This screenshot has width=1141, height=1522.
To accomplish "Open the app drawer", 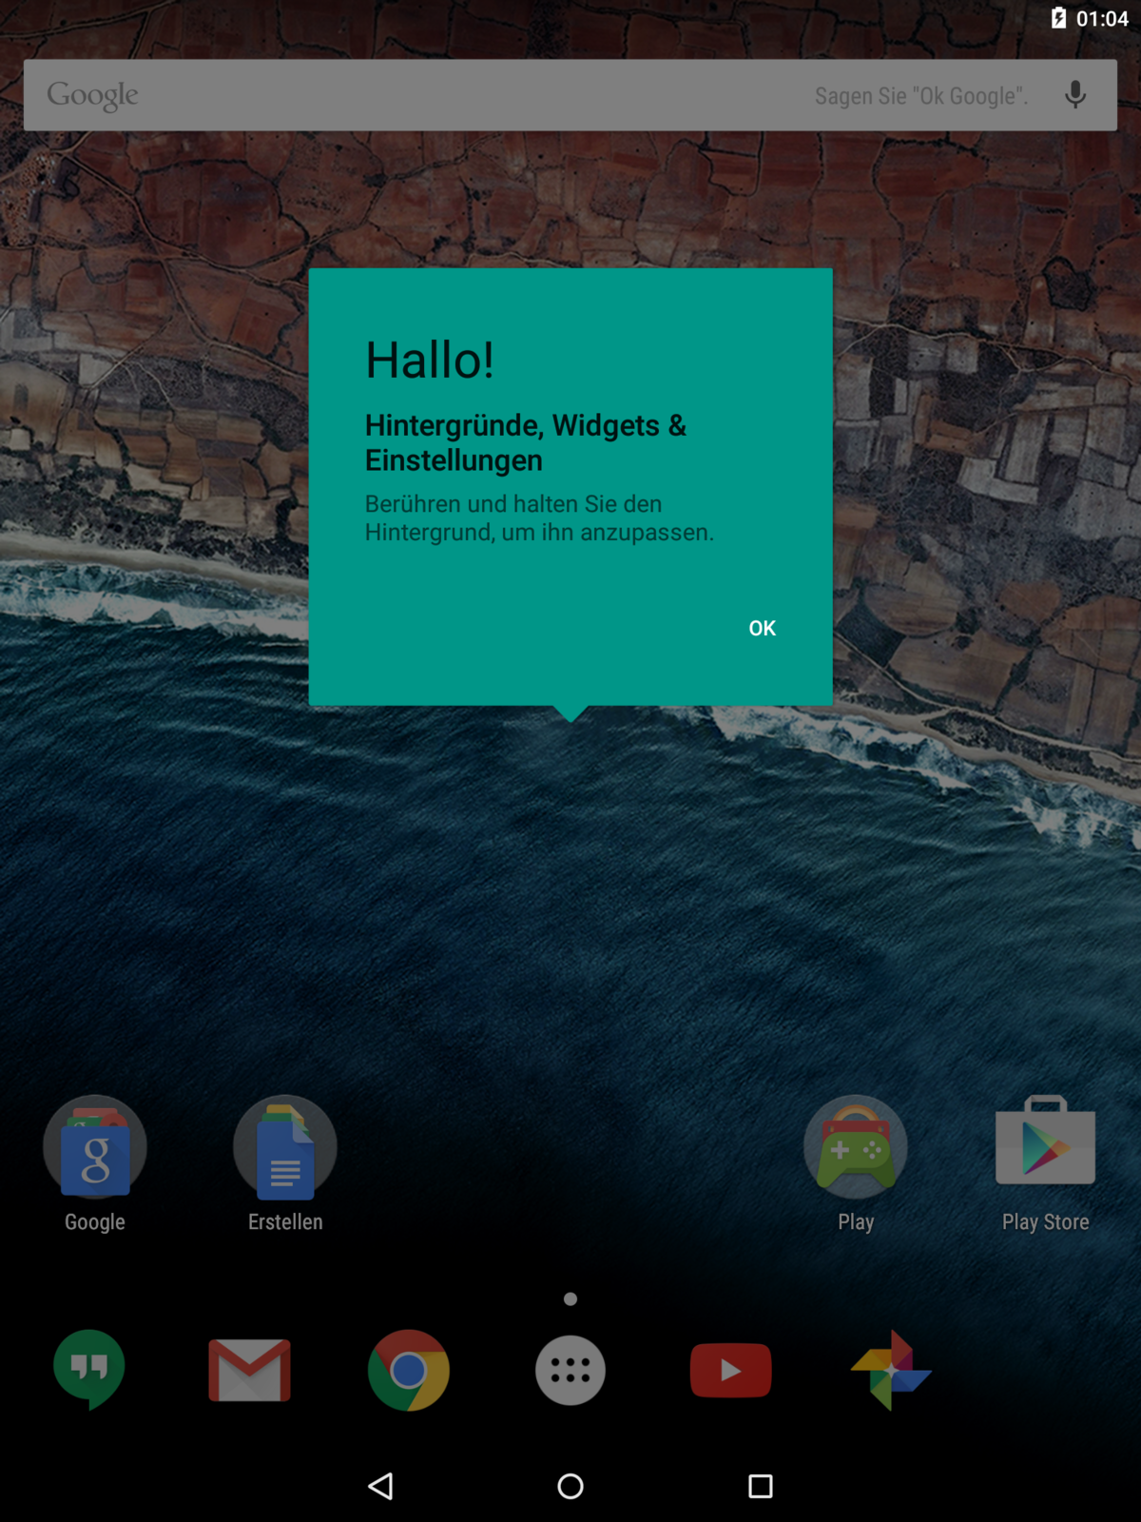I will [570, 1370].
